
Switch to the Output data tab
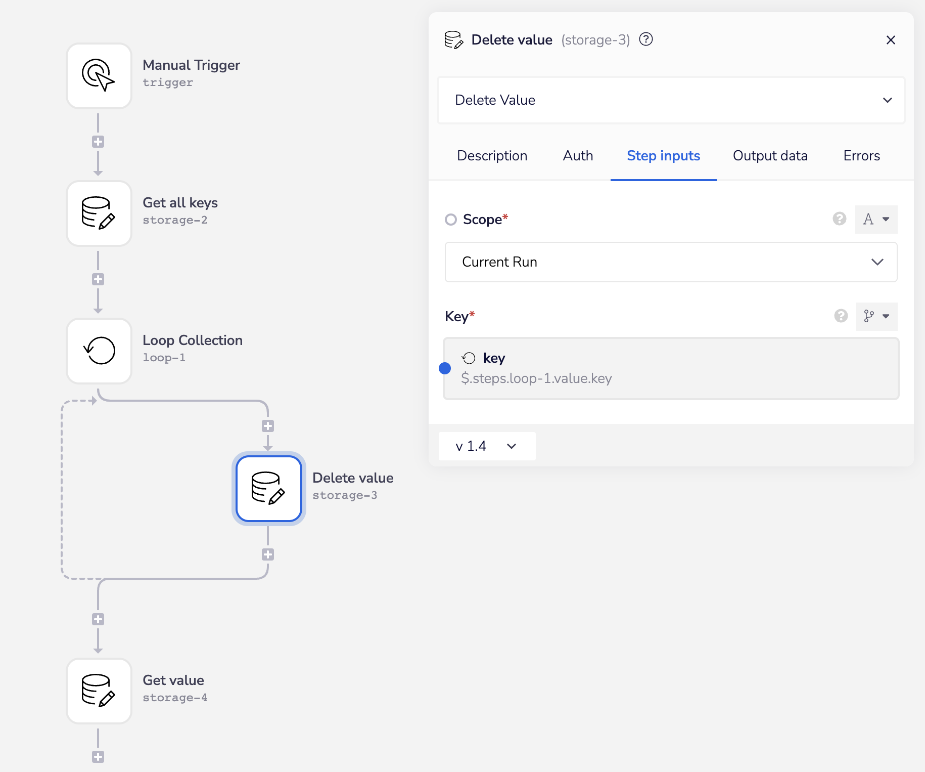(770, 156)
